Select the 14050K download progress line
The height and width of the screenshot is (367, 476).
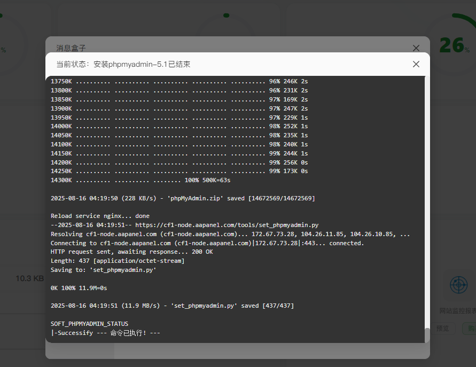(x=179, y=135)
